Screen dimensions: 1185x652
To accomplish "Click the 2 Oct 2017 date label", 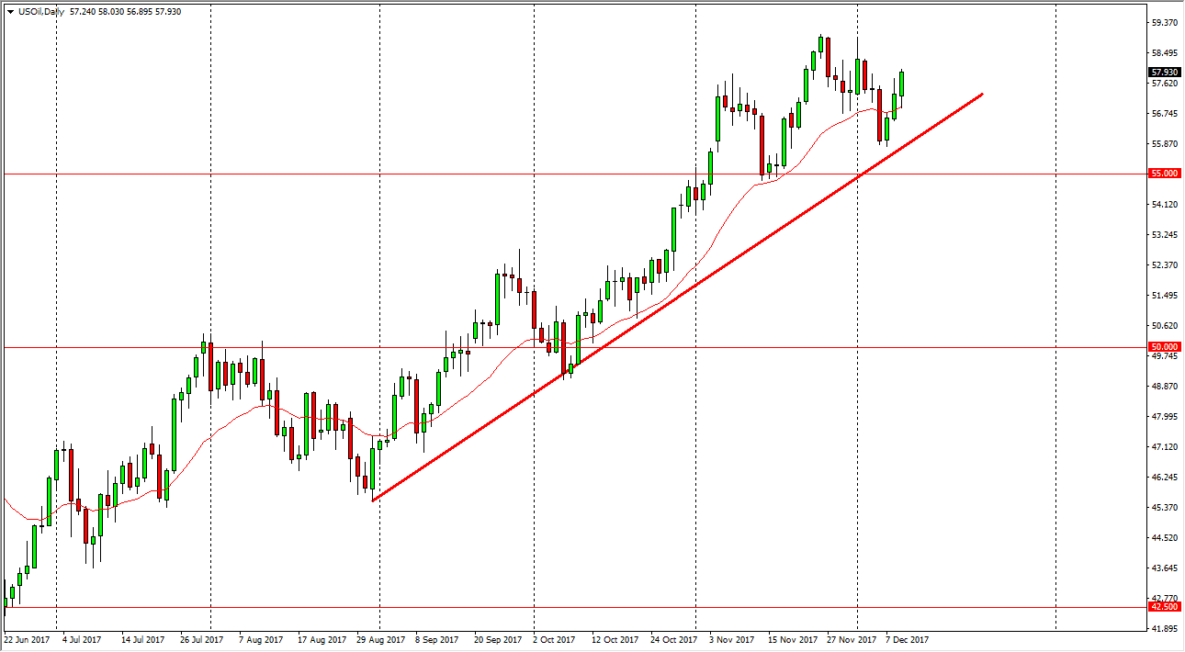I will [554, 639].
